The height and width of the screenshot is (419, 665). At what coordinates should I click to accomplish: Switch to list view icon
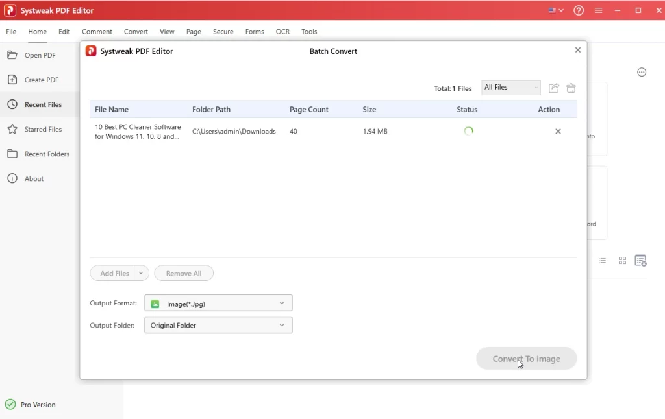pos(603,261)
